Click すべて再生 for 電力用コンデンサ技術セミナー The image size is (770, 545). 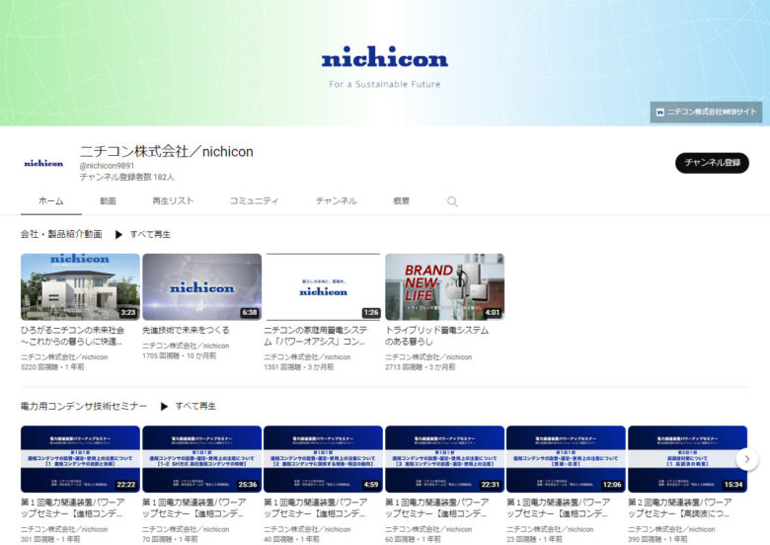tap(195, 407)
